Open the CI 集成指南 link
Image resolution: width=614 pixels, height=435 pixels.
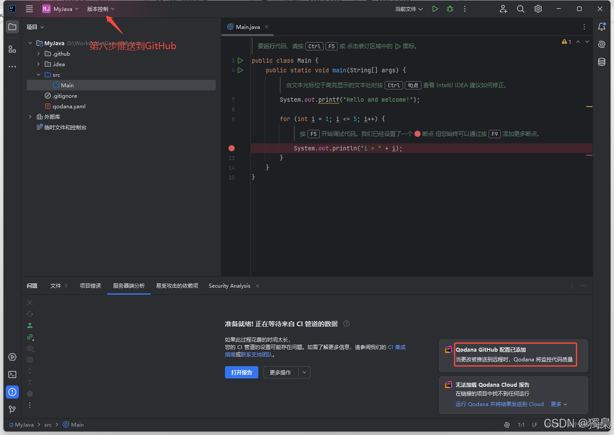[x=397, y=347]
